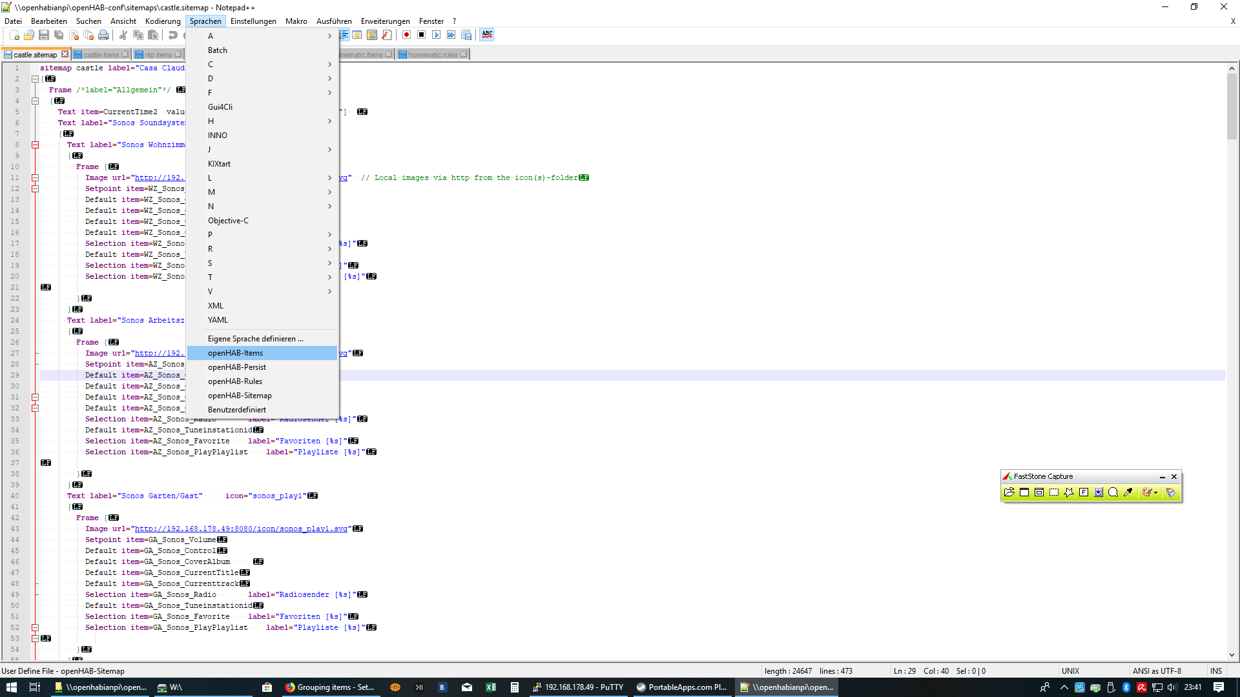This screenshot has height=697, width=1240.
Task: Expand the P languages submenu
Action: pyautogui.click(x=262, y=235)
